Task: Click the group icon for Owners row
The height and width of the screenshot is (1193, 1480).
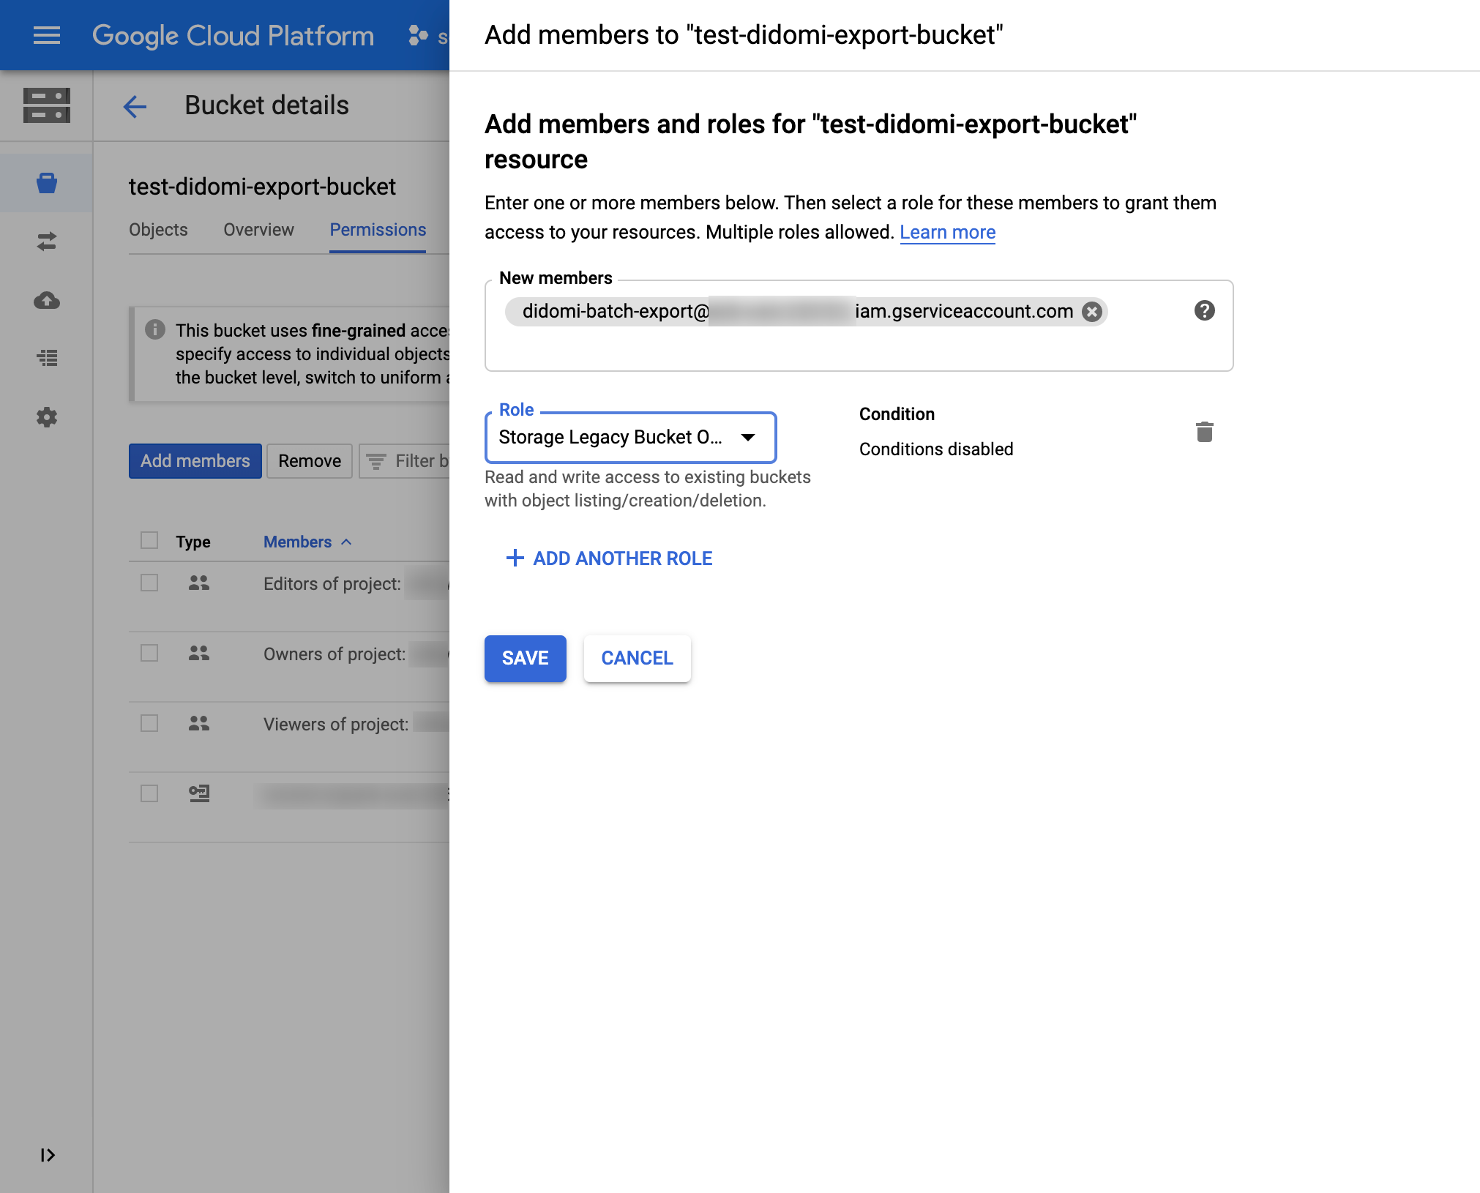Action: point(199,653)
